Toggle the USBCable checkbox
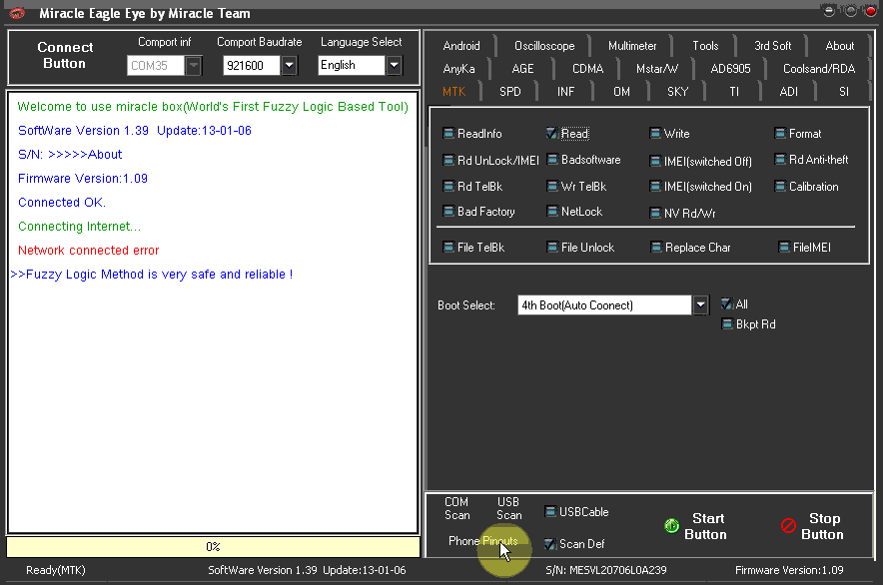883x585 pixels. [x=550, y=512]
